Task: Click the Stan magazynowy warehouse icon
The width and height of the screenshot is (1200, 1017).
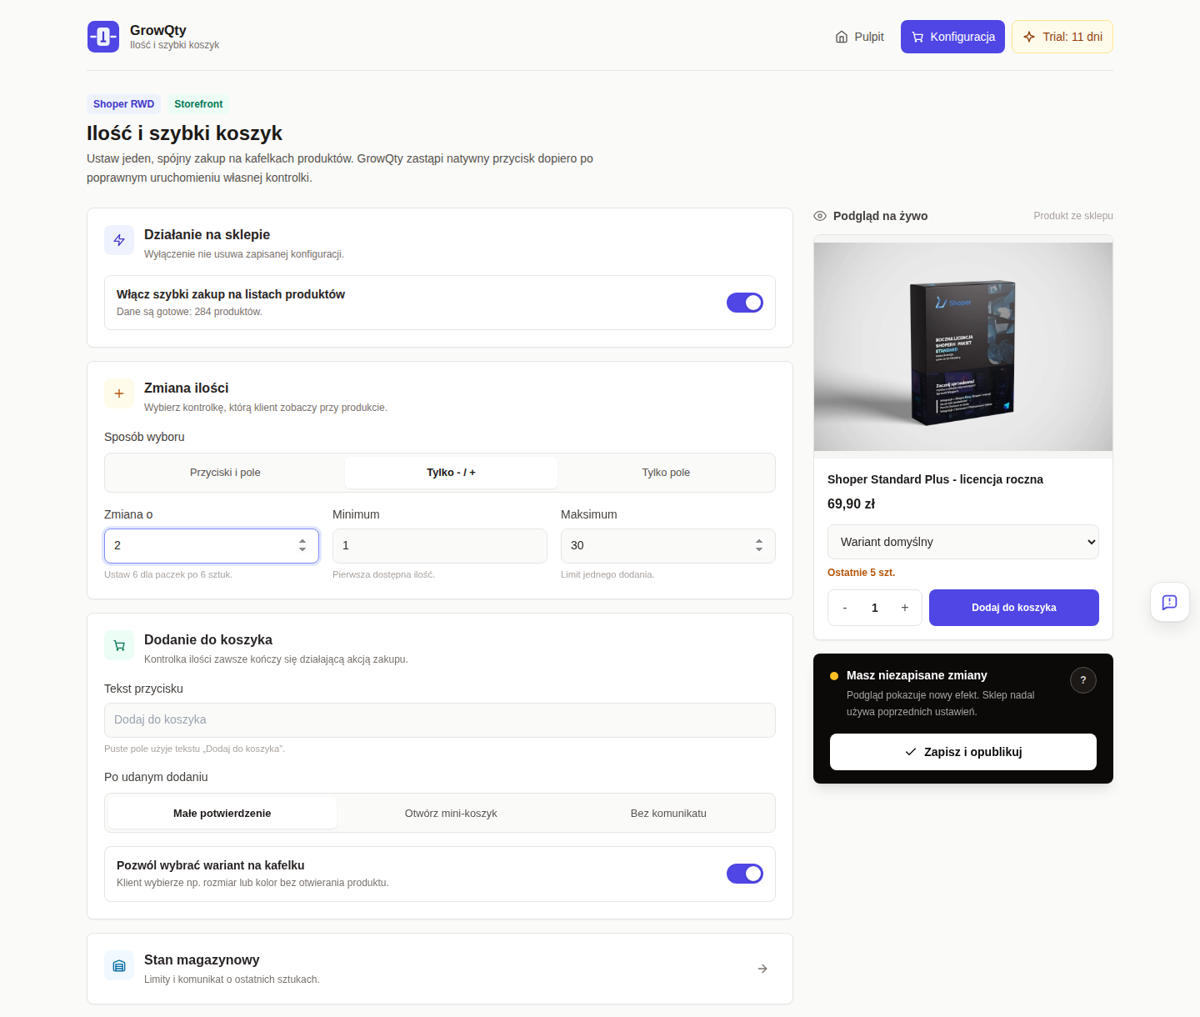Action: 119,965
